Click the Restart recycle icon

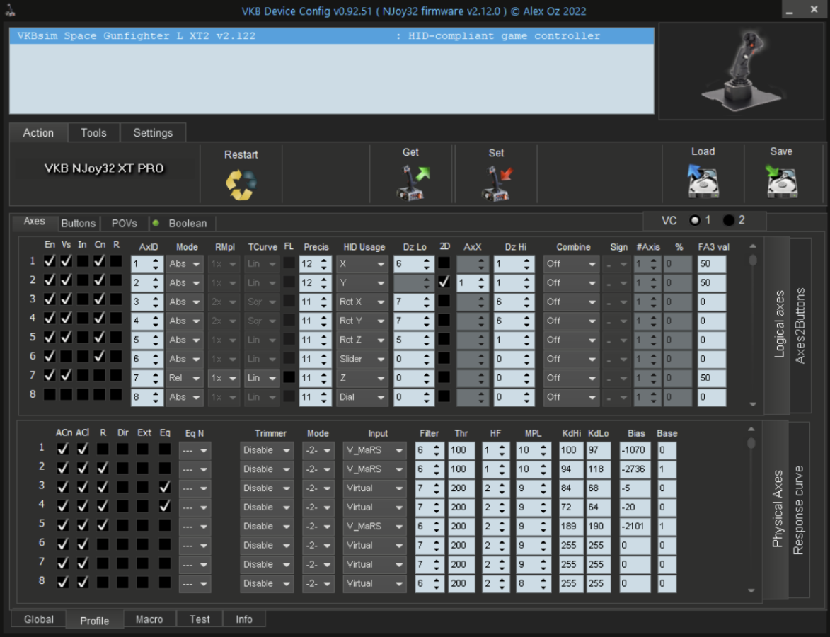[241, 184]
